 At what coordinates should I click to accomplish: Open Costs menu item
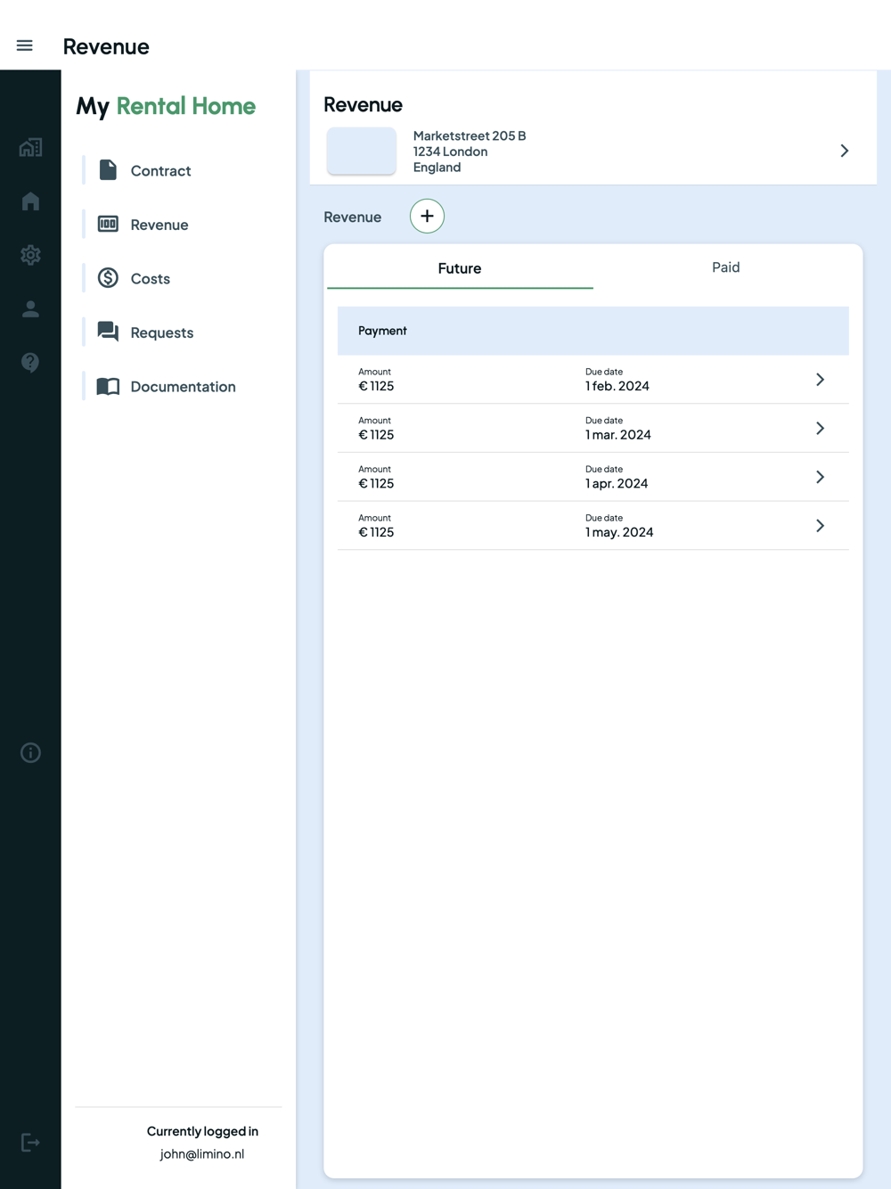(x=150, y=278)
